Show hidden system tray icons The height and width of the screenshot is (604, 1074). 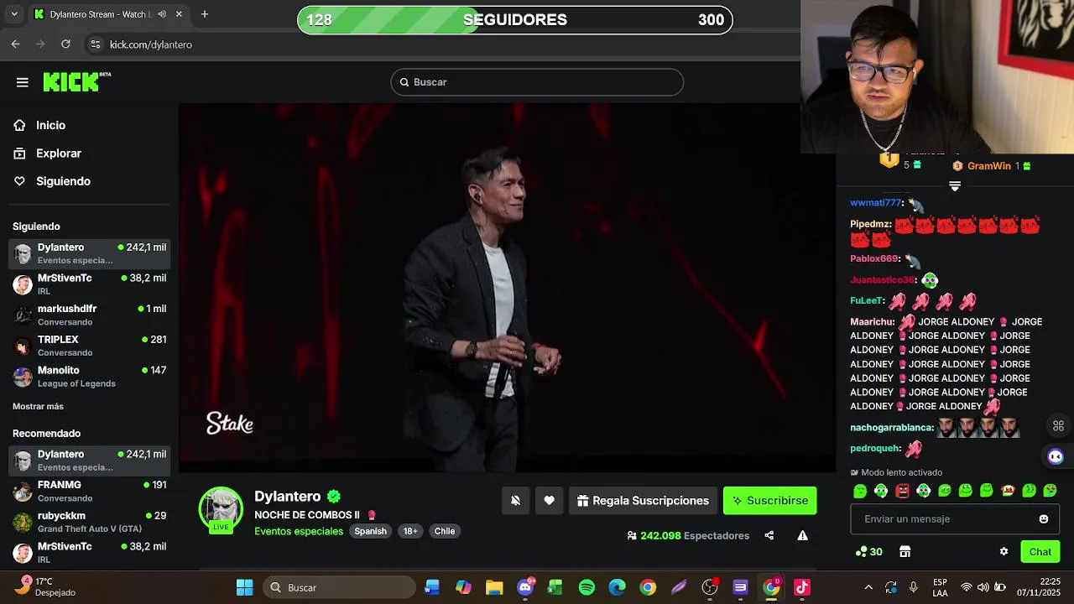[868, 587]
